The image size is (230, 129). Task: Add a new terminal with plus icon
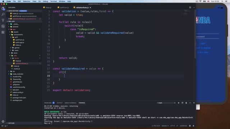(179, 103)
